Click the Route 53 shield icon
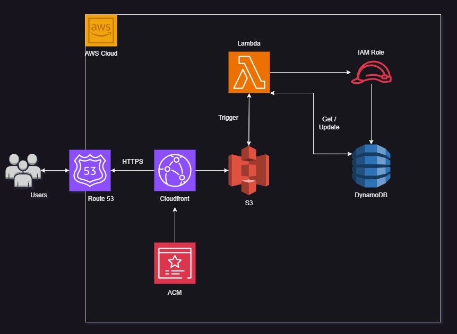Viewport: 457px width, 334px height. (x=90, y=170)
